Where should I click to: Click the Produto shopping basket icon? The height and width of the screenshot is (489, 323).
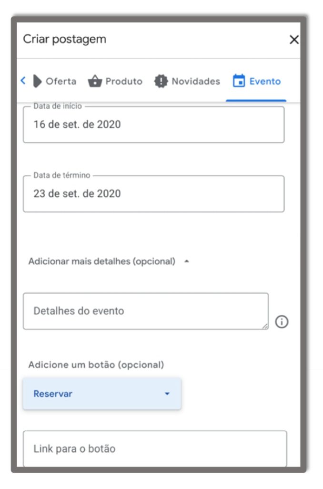pyautogui.click(x=95, y=81)
